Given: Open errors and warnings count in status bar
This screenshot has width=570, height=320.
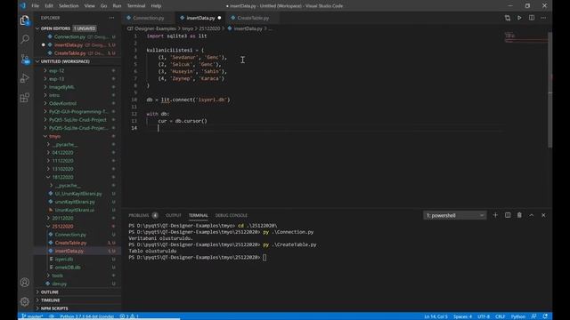Looking at the screenshot, I should click(x=129, y=316).
